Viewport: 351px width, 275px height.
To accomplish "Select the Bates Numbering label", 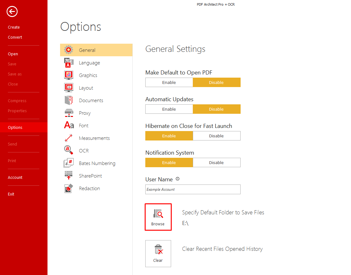I will click(x=97, y=163).
